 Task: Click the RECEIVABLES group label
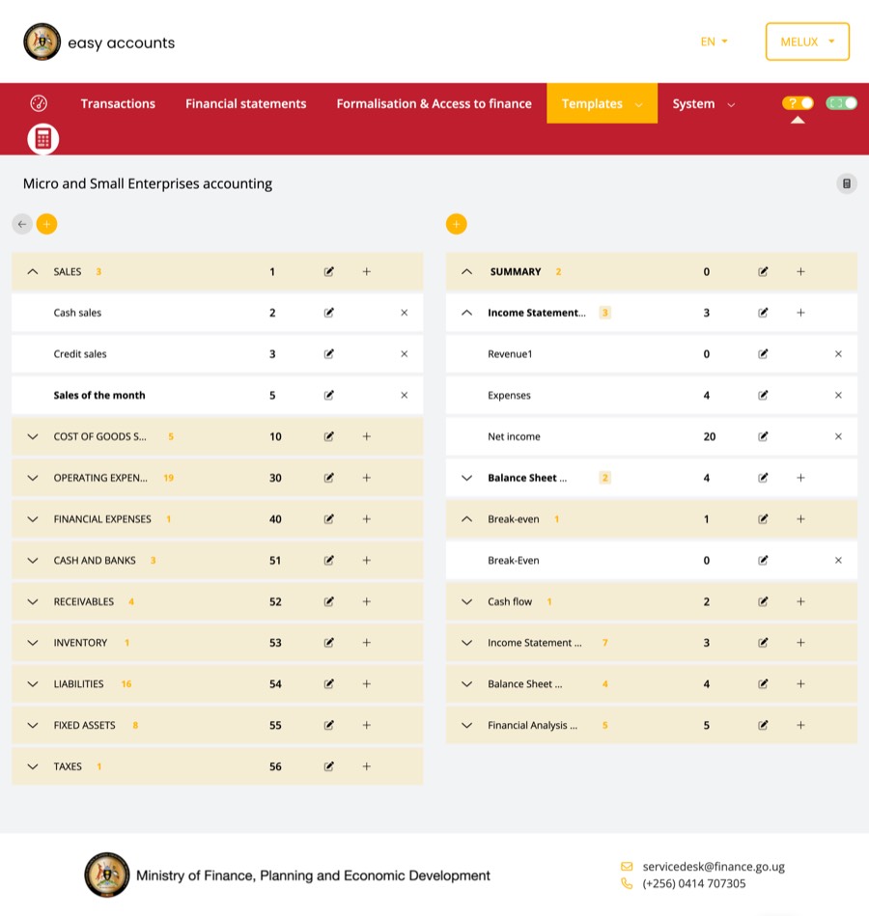pyautogui.click(x=84, y=601)
